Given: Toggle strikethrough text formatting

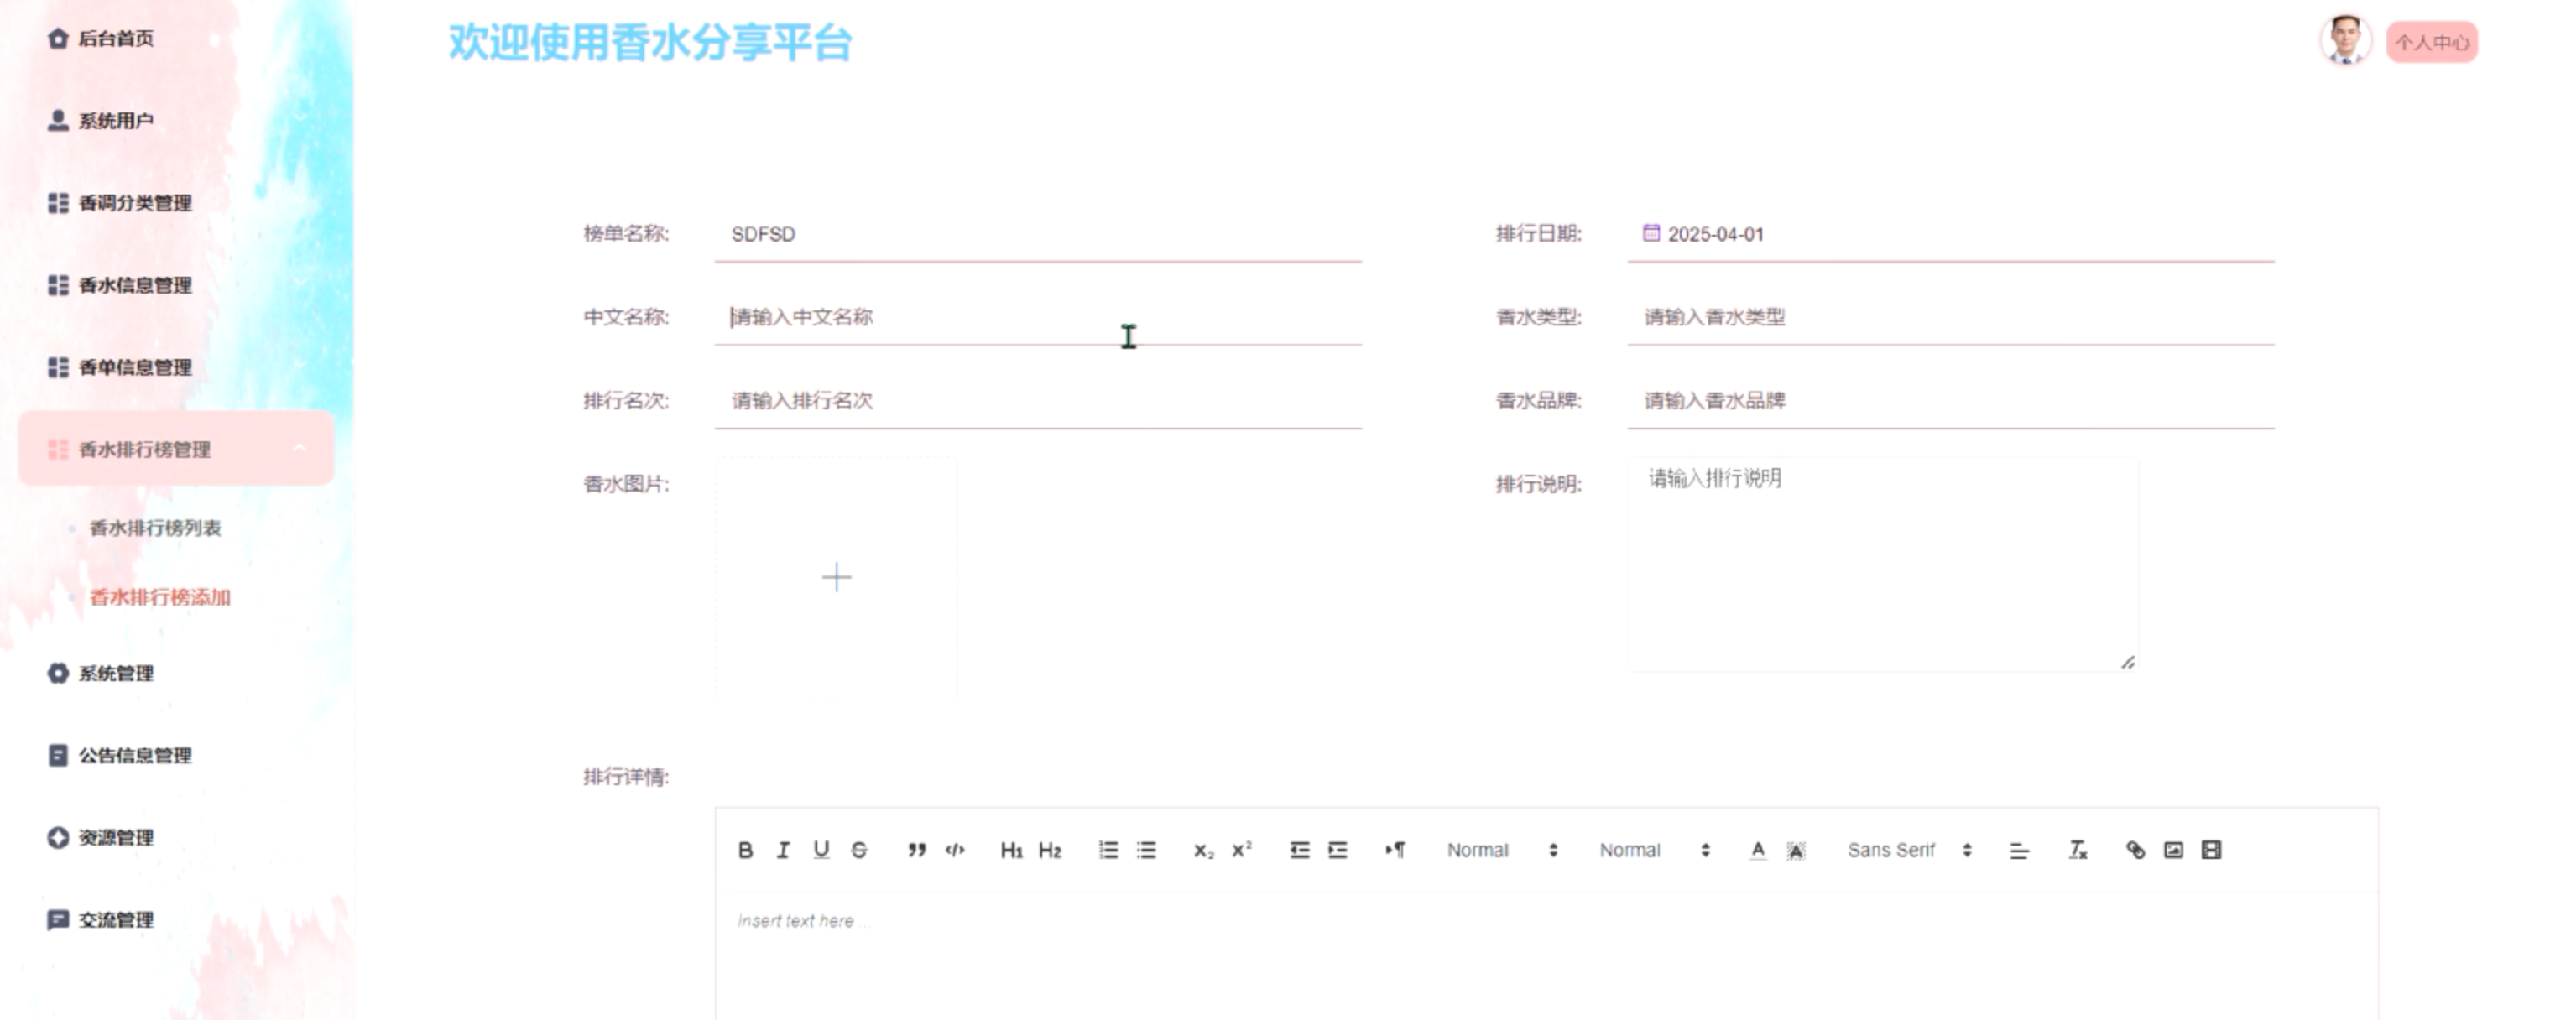Looking at the screenshot, I should (859, 850).
